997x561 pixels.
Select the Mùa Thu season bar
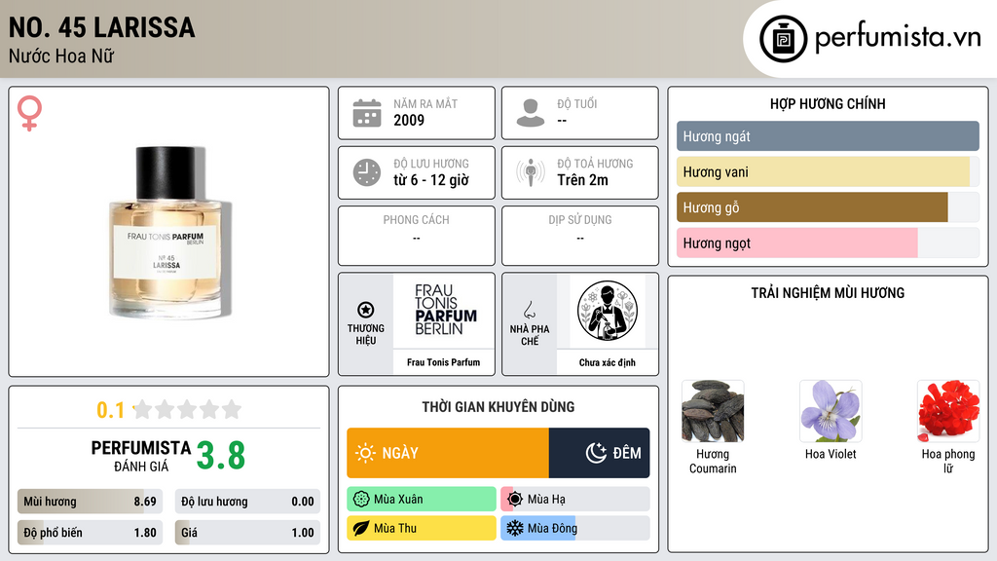[422, 528]
